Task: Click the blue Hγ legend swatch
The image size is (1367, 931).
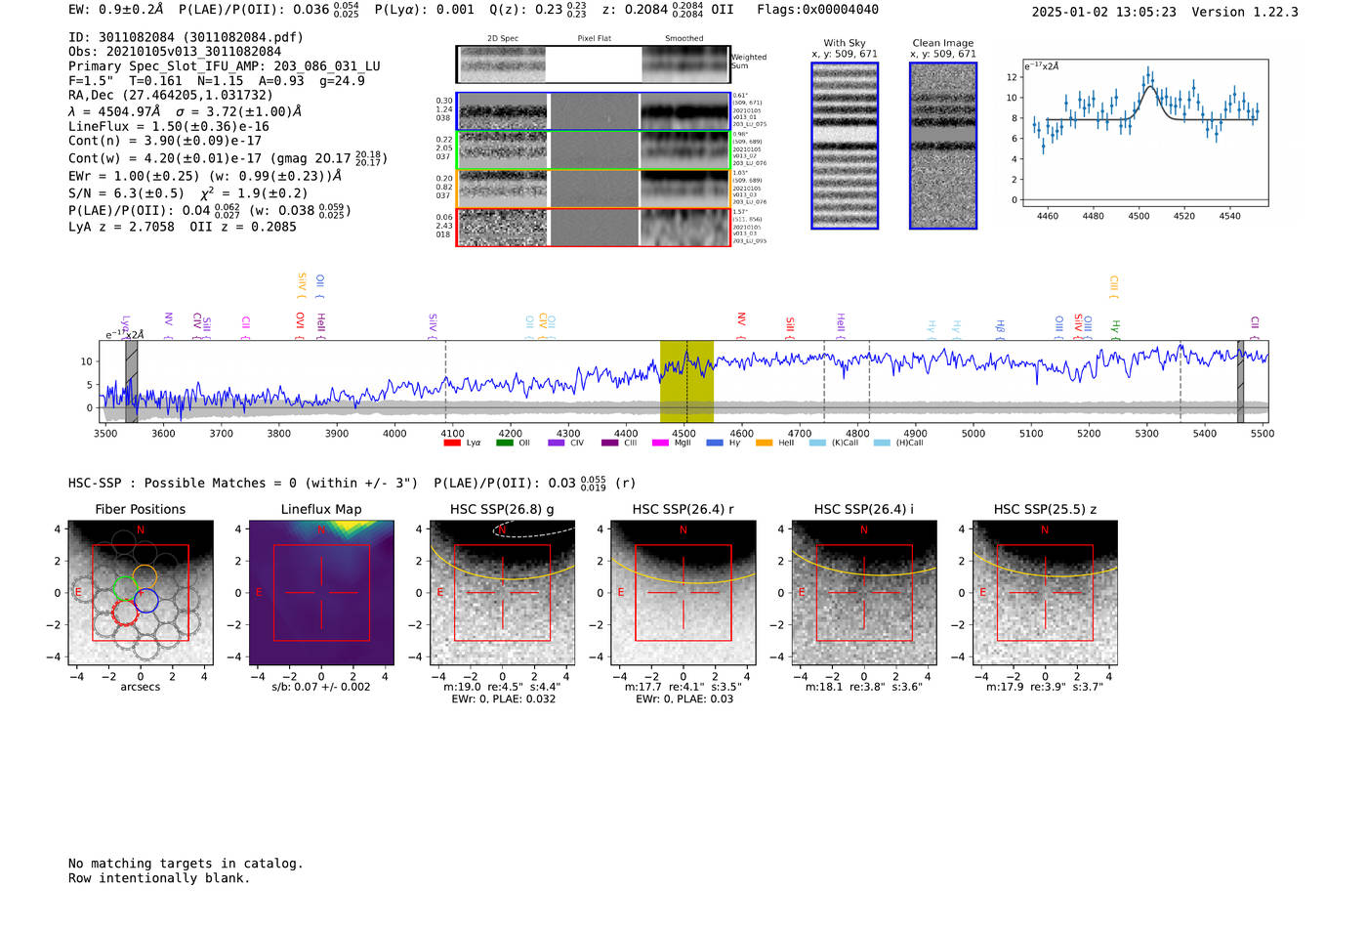Action: pos(715,444)
